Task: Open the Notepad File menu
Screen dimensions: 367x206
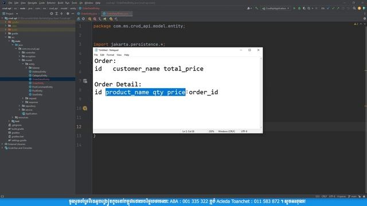Action: click(96, 55)
